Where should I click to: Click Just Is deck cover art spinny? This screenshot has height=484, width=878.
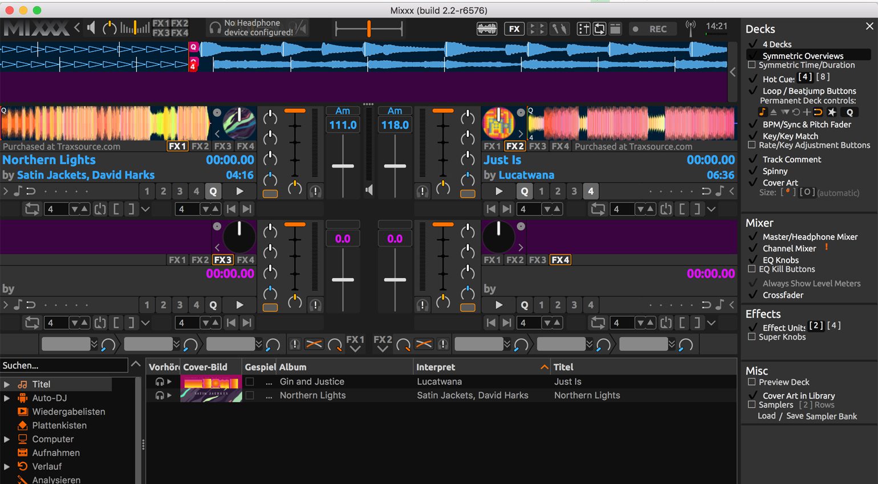tap(499, 123)
